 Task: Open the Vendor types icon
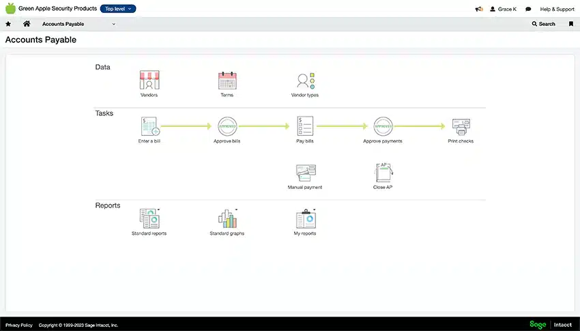(x=305, y=81)
